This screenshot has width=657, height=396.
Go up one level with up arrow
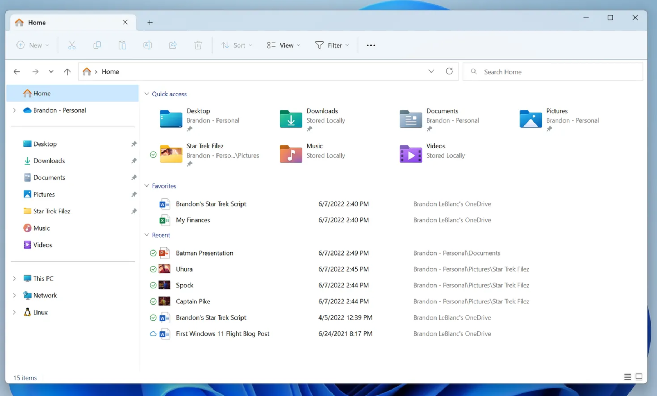[x=67, y=71]
